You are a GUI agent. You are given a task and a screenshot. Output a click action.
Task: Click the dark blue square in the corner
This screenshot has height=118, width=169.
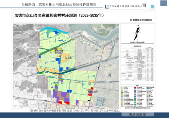tap(164, 3)
